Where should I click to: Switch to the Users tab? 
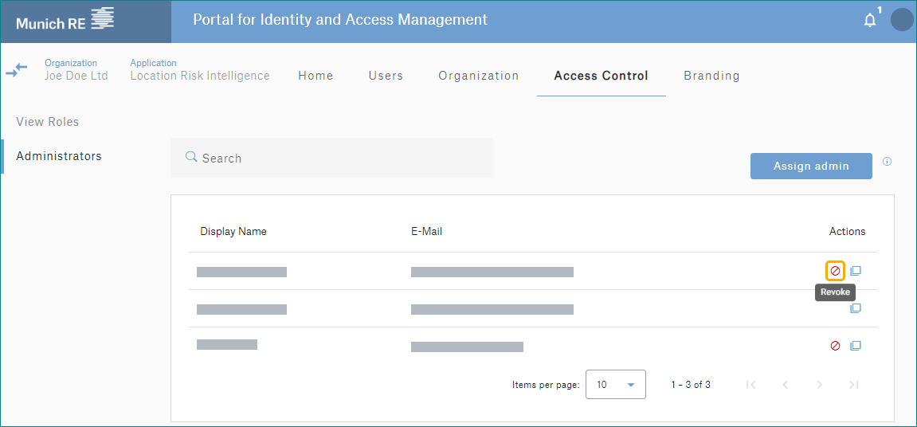pyautogui.click(x=386, y=76)
